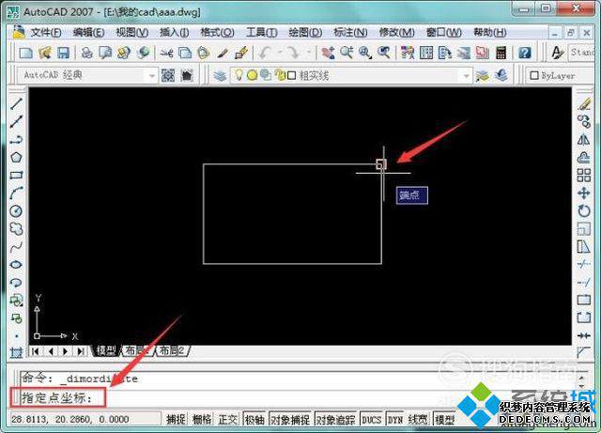Toggle 极轴 polar tracking

(254, 419)
